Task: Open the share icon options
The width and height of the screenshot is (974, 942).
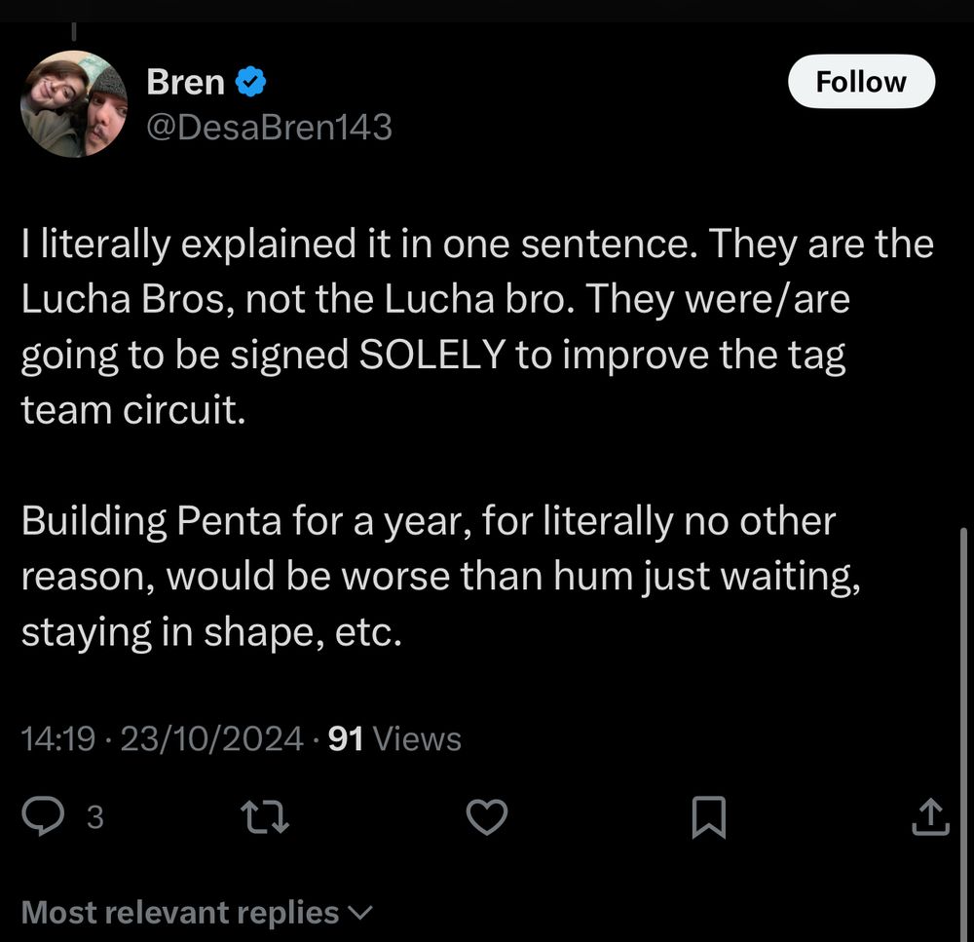Action: point(930,816)
